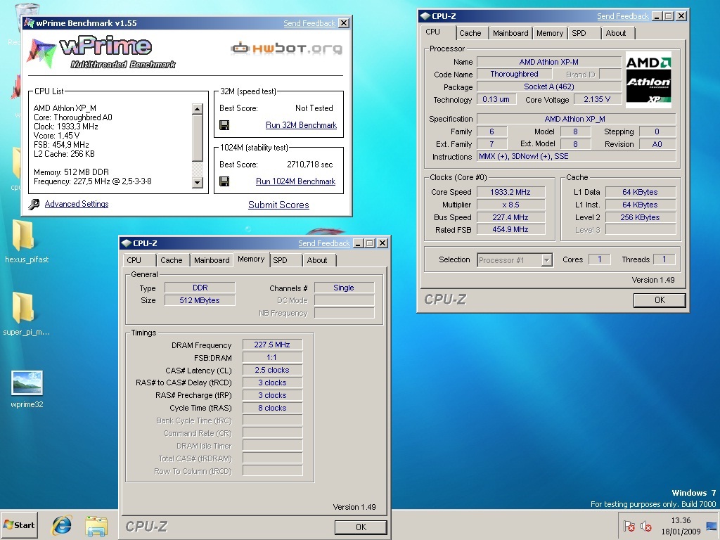
Task: Switch to Cache tab in CPU-Z Memory window
Action: pyautogui.click(x=172, y=260)
